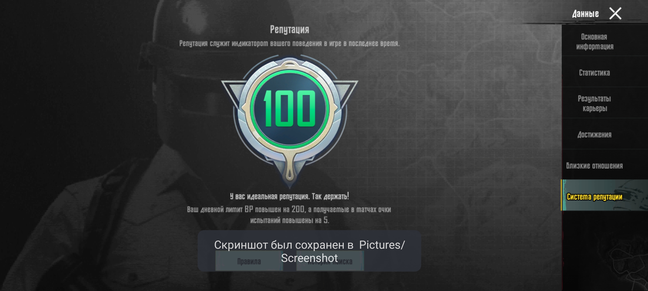
Task: Open the Основная информация tab
Action: coord(595,41)
